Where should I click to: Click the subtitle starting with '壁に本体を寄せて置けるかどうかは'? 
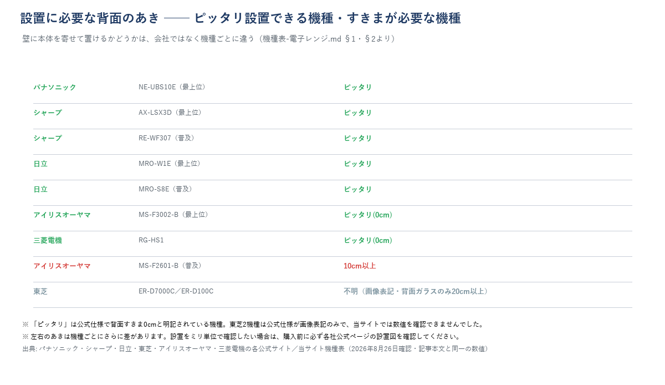point(210,39)
